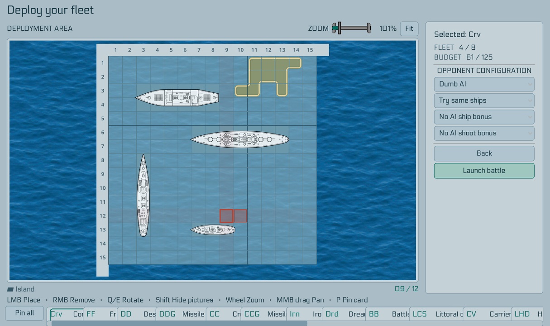
Task: Click the horizontal ship at rows 3-4
Action: coord(177,97)
